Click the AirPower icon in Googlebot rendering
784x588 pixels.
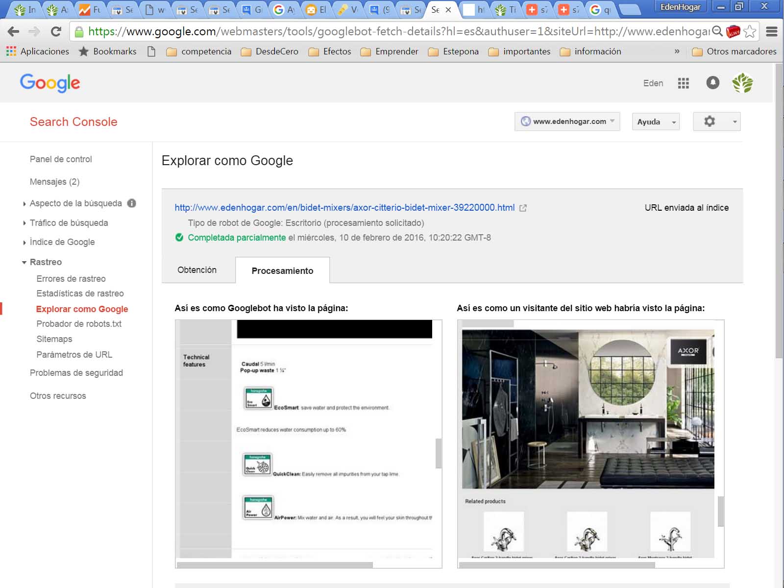(x=258, y=508)
